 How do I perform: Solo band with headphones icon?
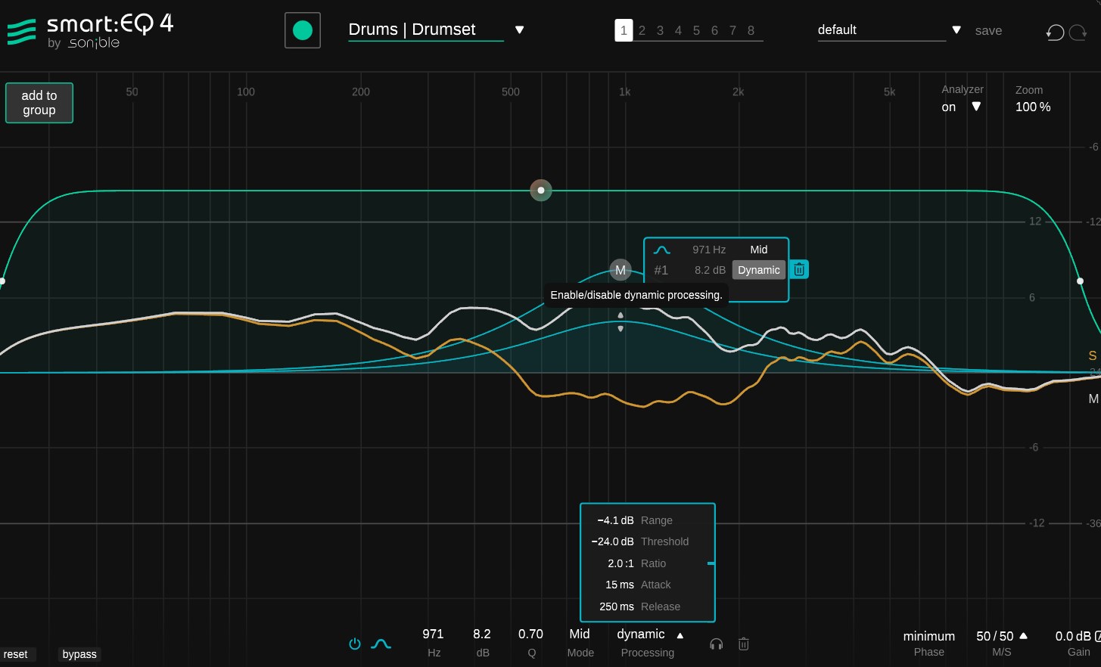tap(717, 644)
